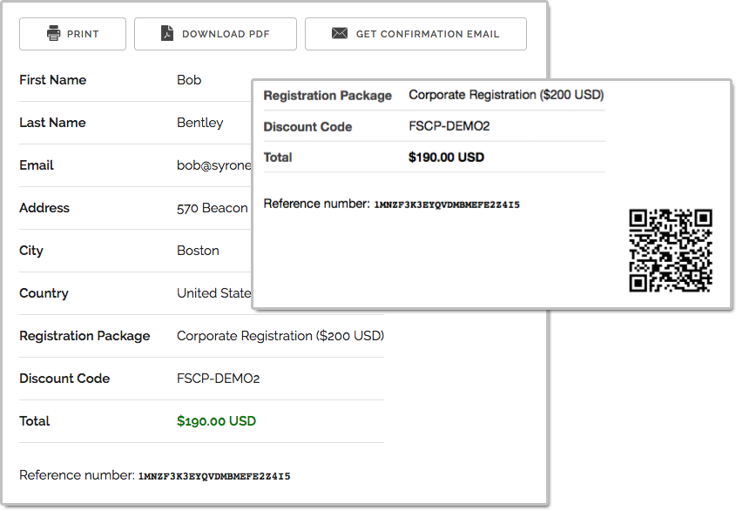The width and height of the screenshot is (736, 510).
Task: Click the 'Email' field label
Action: pyautogui.click(x=37, y=165)
